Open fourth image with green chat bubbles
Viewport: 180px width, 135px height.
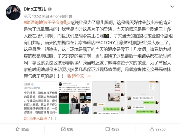pyautogui.click(x=143, y=97)
